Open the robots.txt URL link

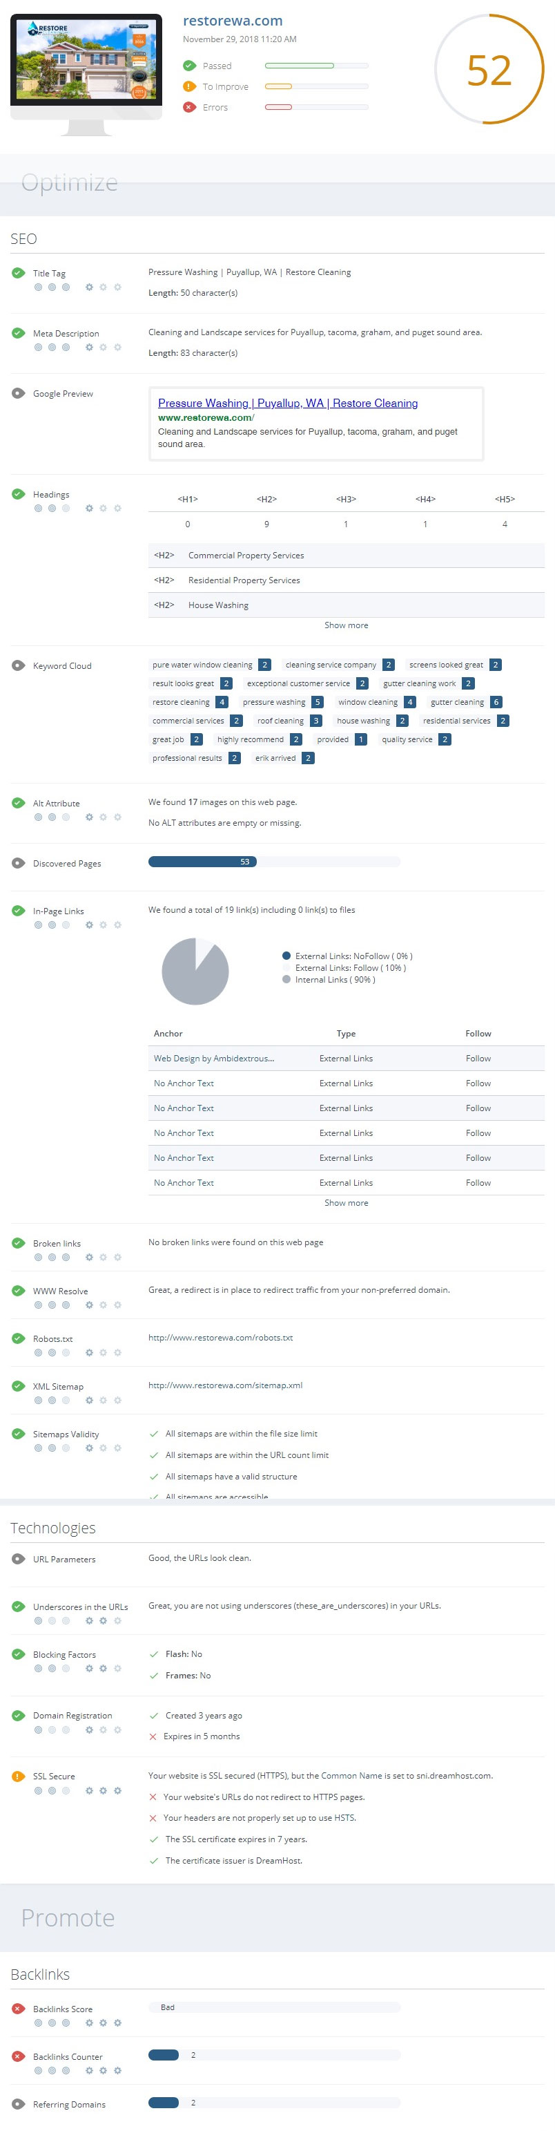click(x=220, y=1338)
